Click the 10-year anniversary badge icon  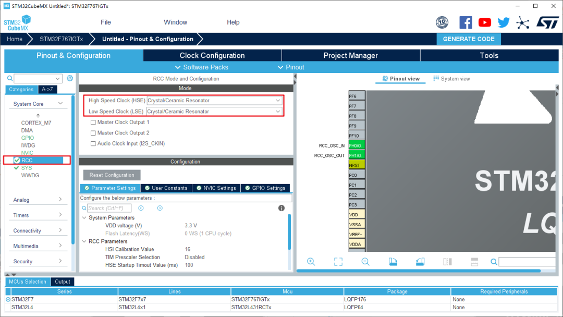pos(442,22)
